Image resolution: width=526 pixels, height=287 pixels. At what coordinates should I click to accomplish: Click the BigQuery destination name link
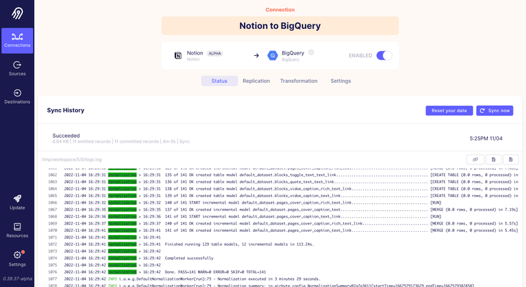293,53
